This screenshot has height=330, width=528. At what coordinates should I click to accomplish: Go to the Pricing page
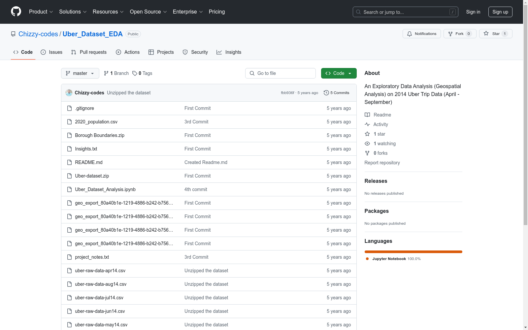217,12
